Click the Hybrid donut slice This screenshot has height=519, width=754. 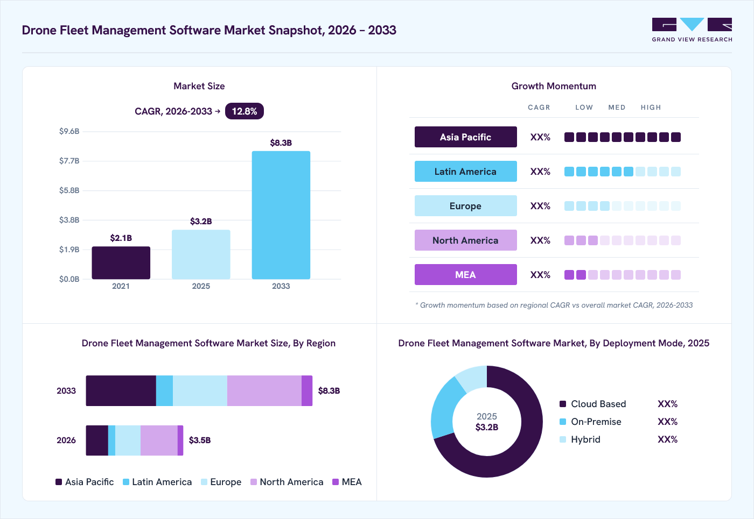pyautogui.click(x=473, y=379)
